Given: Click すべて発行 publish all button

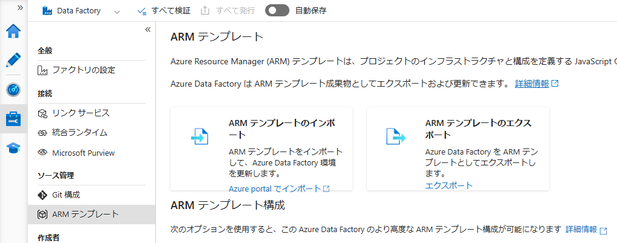Looking at the screenshot, I should click(228, 11).
